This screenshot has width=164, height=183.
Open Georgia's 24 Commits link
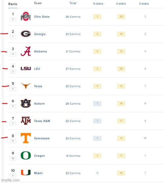click(73, 34)
